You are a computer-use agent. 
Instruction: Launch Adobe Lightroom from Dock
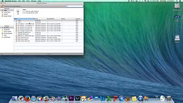point(77,98)
